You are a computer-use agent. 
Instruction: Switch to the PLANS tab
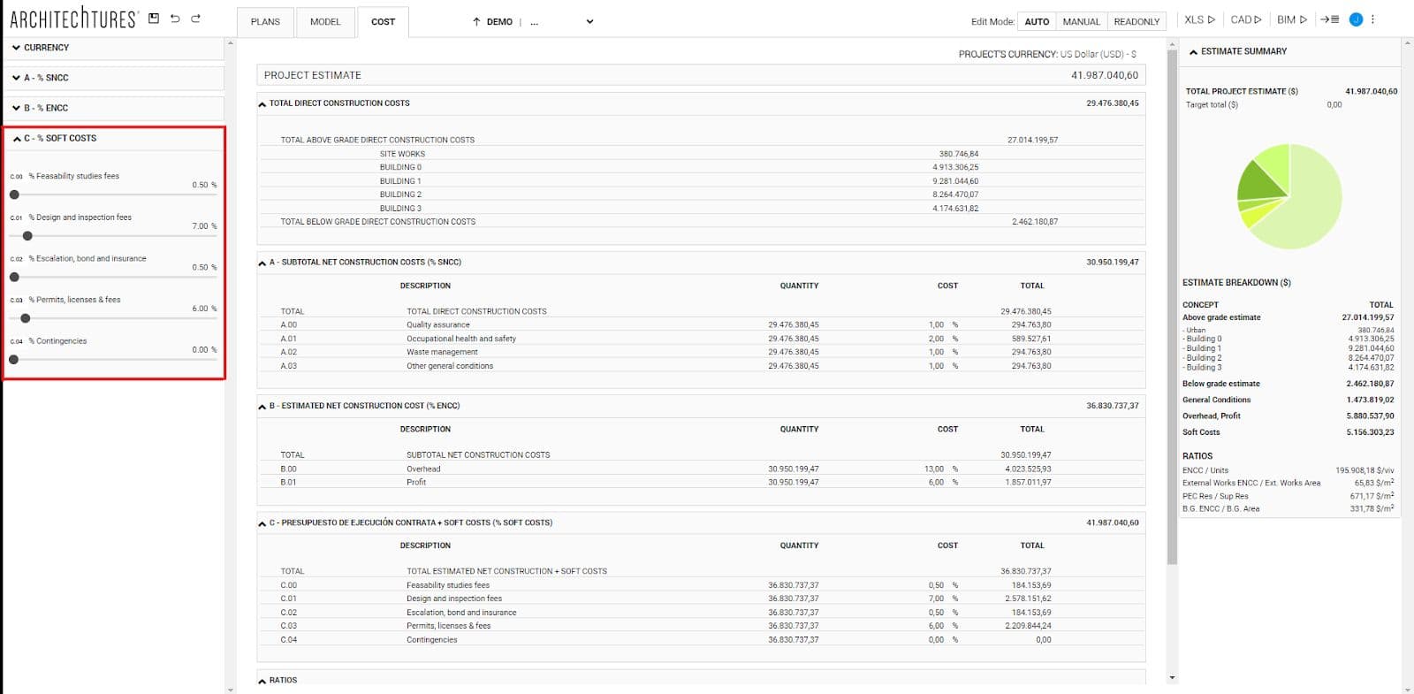coord(265,22)
